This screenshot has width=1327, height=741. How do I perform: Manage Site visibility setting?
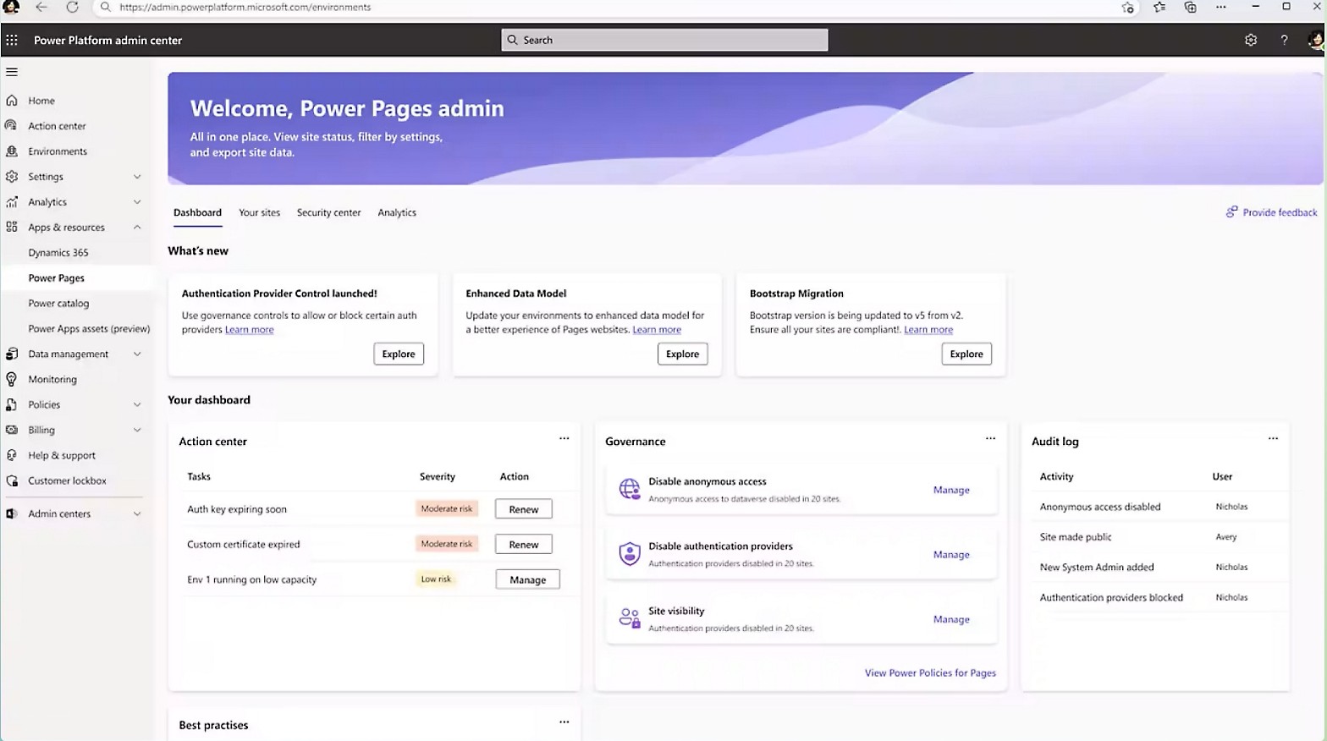click(x=951, y=619)
